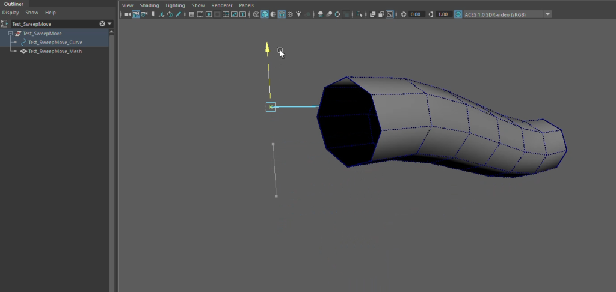Open the Shading menu
Image resolution: width=616 pixels, height=292 pixels.
click(x=149, y=5)
